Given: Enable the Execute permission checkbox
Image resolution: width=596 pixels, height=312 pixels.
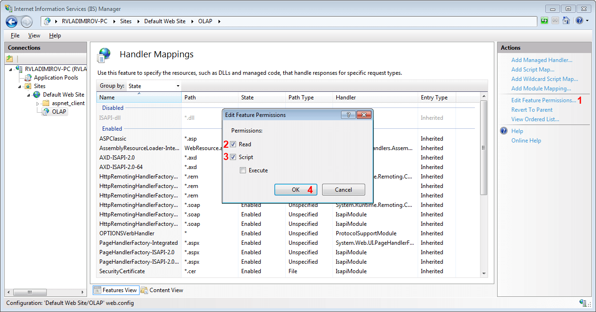Looking at the screenshot, I should 244,170.
